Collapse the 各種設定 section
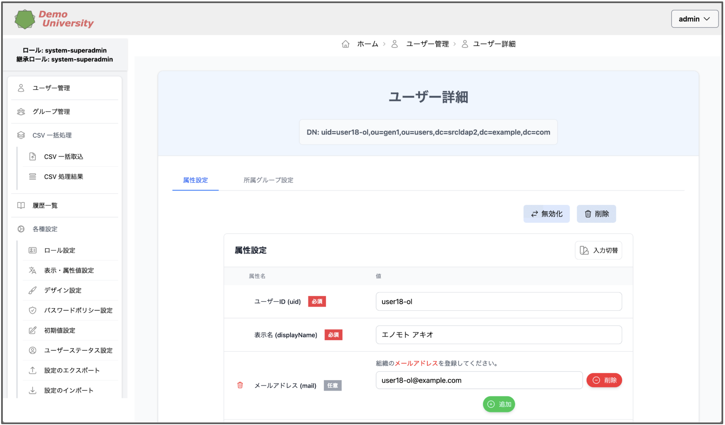This screenshot has height=425, width=725. (45, 229)
